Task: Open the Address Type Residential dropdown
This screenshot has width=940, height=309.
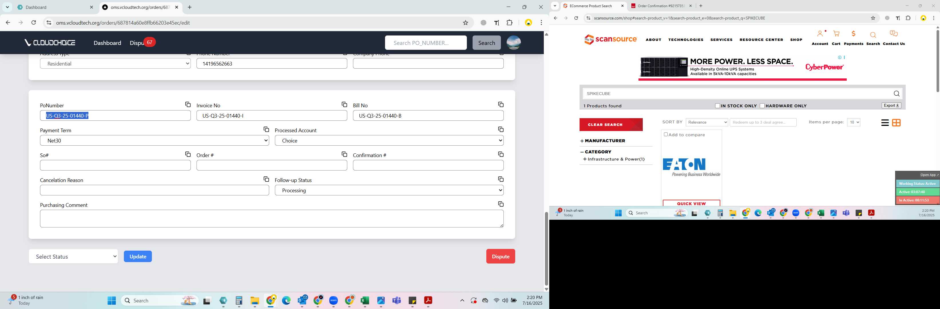Action: [x=115, y=64]
